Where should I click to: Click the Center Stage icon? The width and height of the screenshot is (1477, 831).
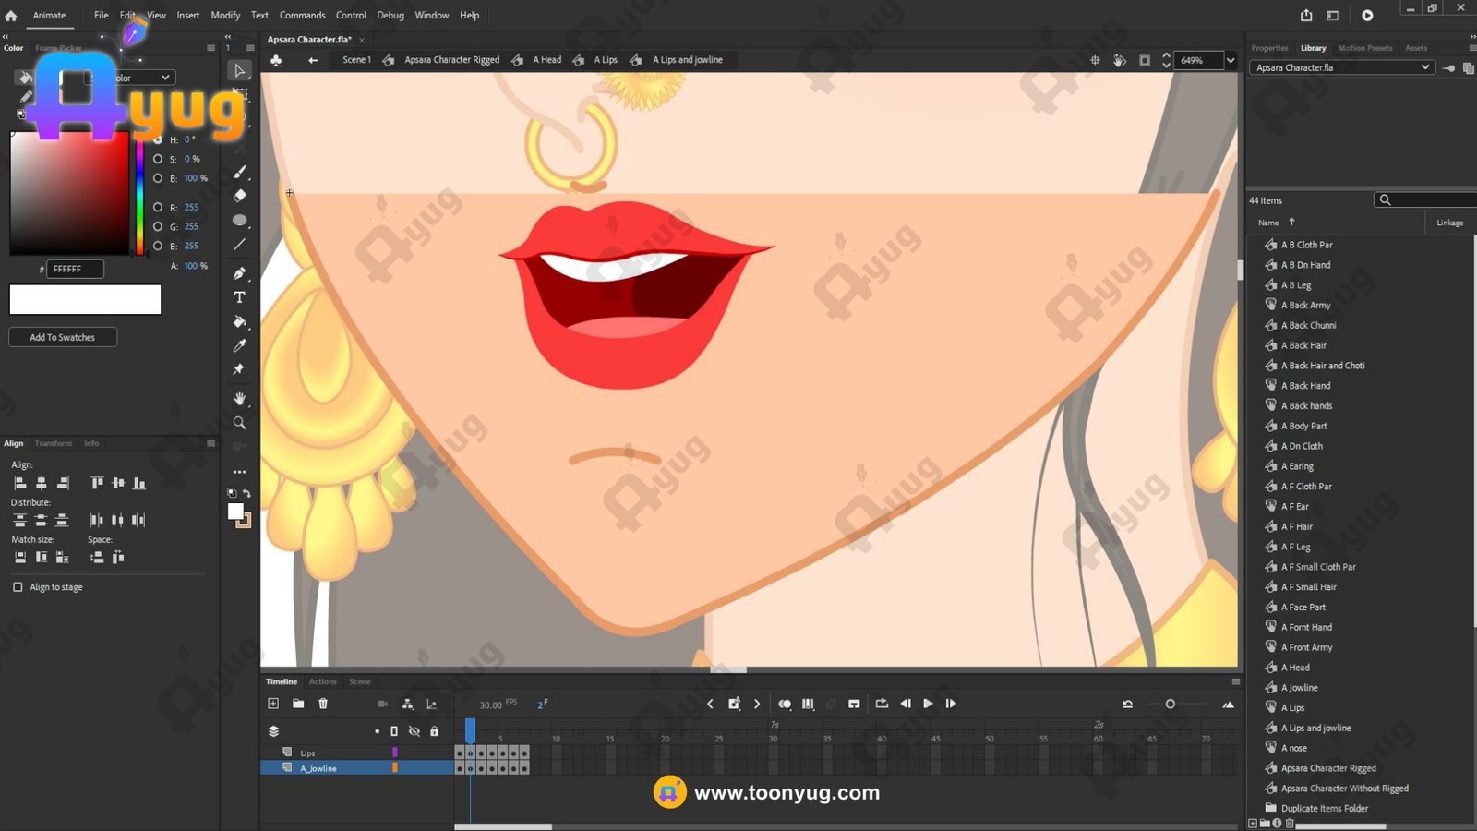pyautogui.click(x=1095, y=60)
